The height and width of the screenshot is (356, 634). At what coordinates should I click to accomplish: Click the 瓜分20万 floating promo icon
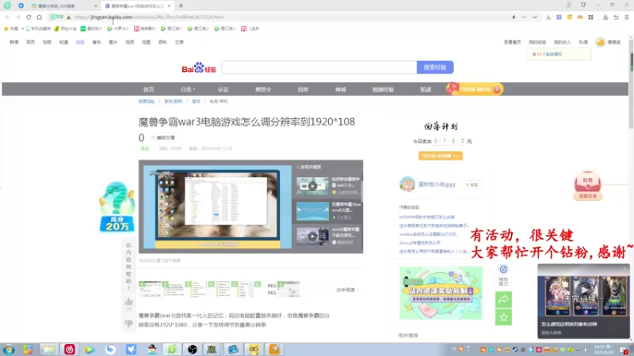pos(117,207)
